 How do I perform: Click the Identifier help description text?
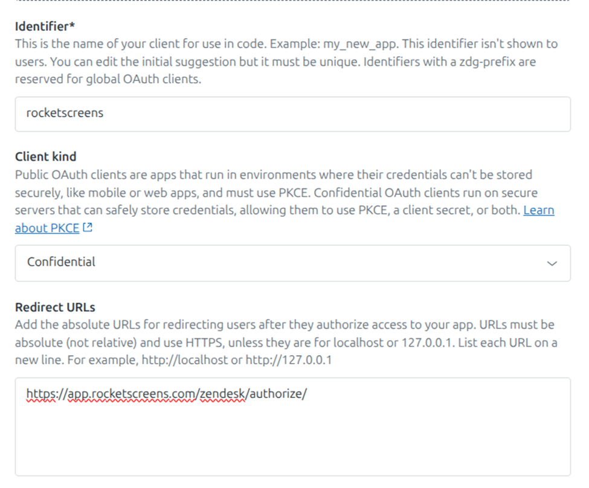coord(284,62)
